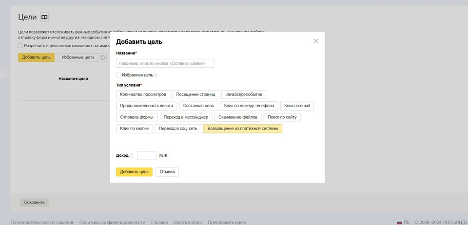Open the goals help book icon
Viewport: 468px width, 225px height.
coord(44,17)
